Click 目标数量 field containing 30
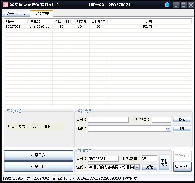This screenshot has width=195, height=183. tap(149, 158)
